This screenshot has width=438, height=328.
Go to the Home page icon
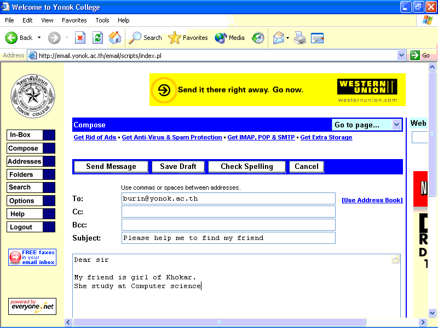click(115, 38)
